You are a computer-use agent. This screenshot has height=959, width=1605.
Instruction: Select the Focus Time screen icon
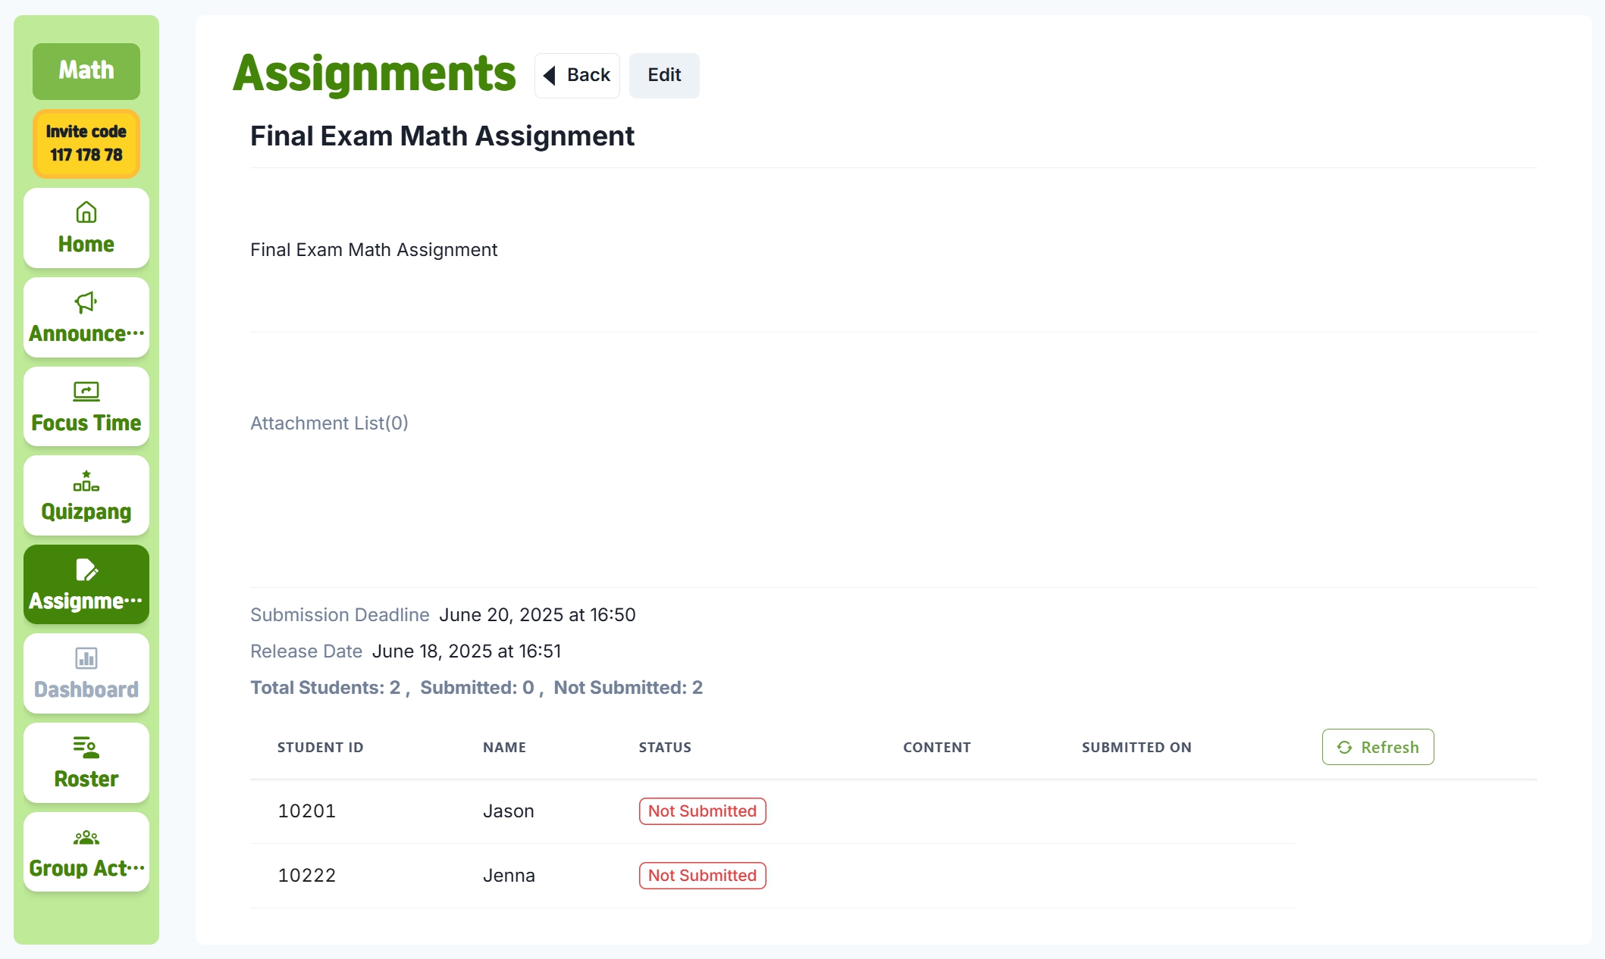[86, 391]
